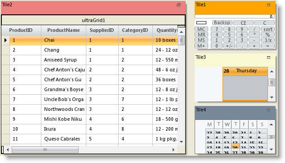This screenshot has height=163, width=285.
Task: Click the Thursday appointment area in Tile3
Action: tap(245, 88)
